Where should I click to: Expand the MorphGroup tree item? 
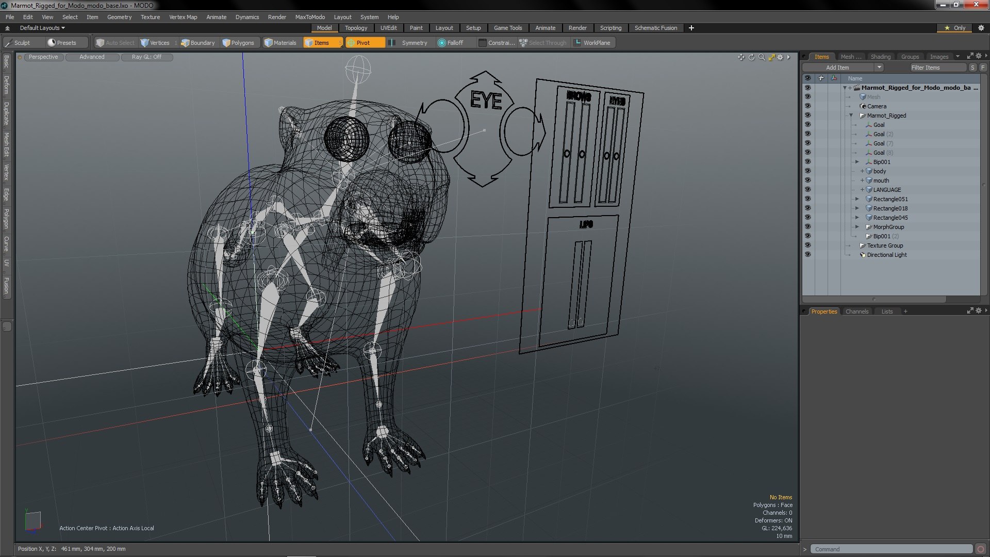tap(857, 226)
